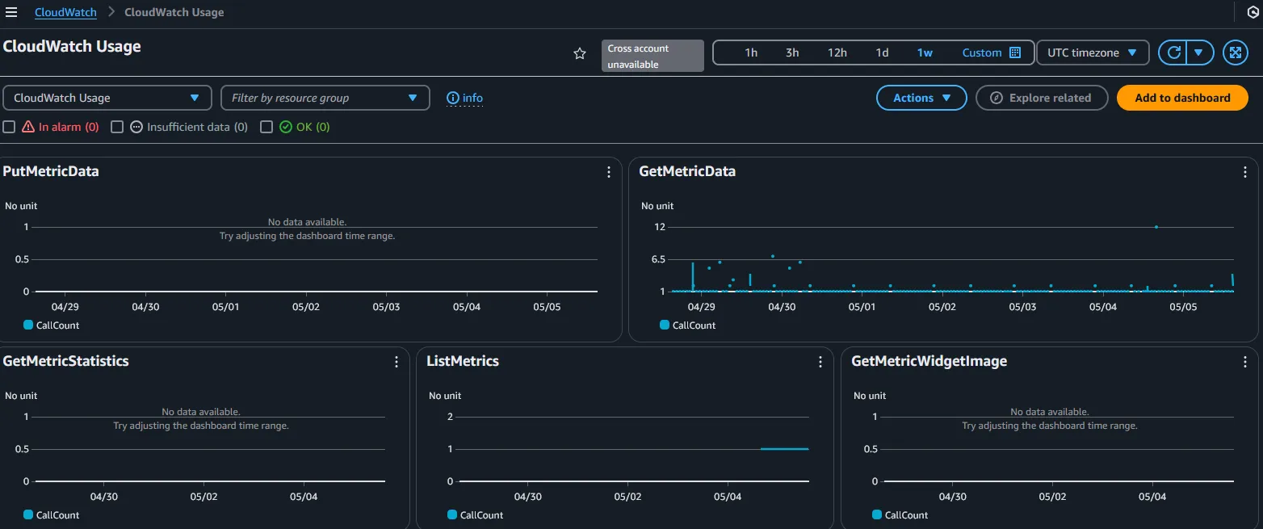Go to the CloudWatch breadcrumb link
Screen dimensions: 1263x529
click(x=65, y=12)
